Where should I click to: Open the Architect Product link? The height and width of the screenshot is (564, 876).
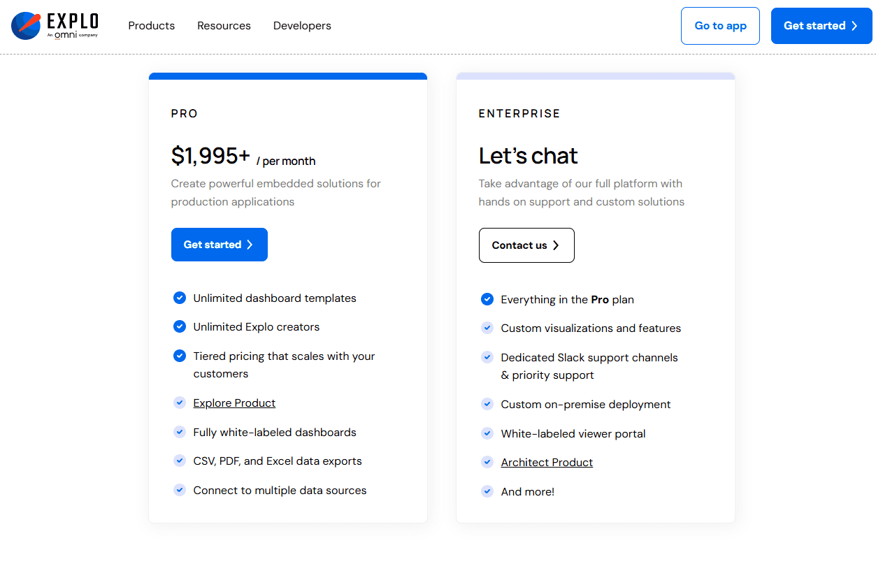546,462
